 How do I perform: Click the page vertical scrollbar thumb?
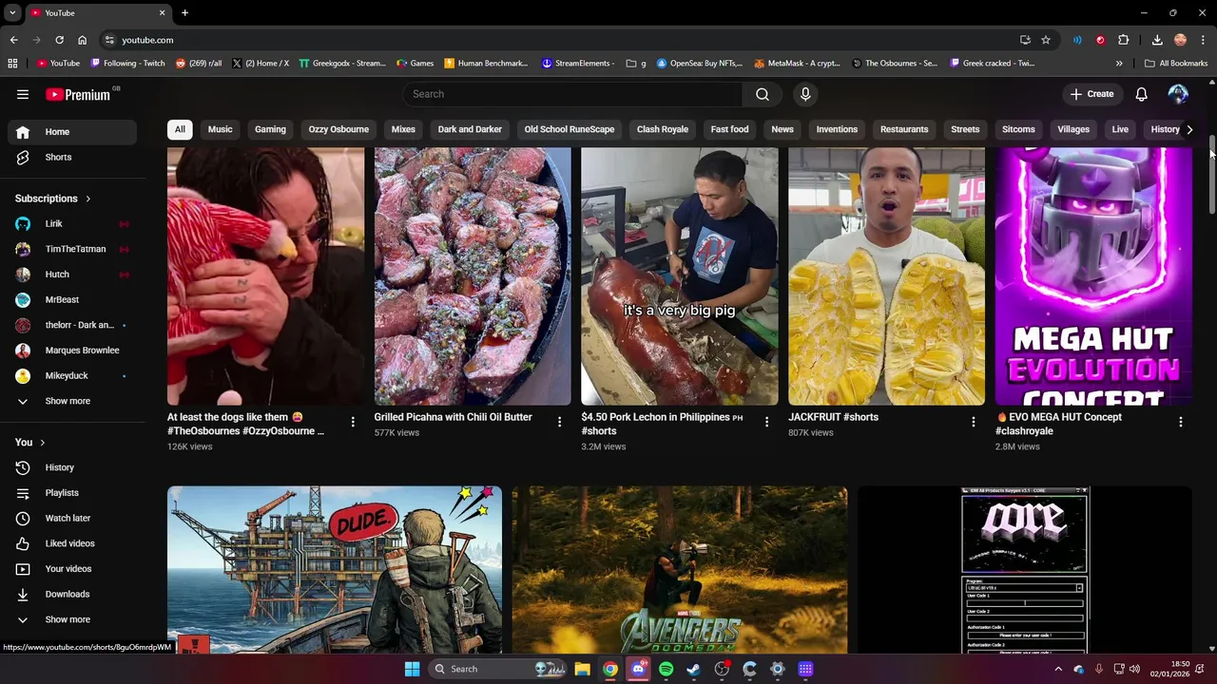click(1212, 176)
